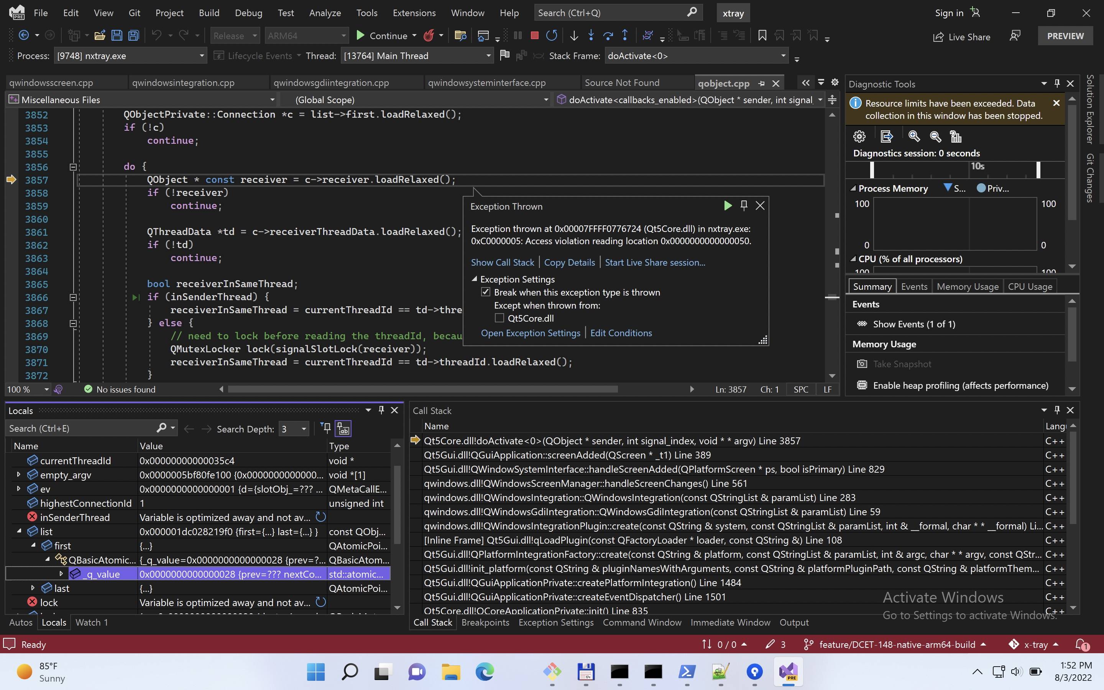
Task: Select the Breakpoints tab in bottom panel
Action: pos(484,623)
